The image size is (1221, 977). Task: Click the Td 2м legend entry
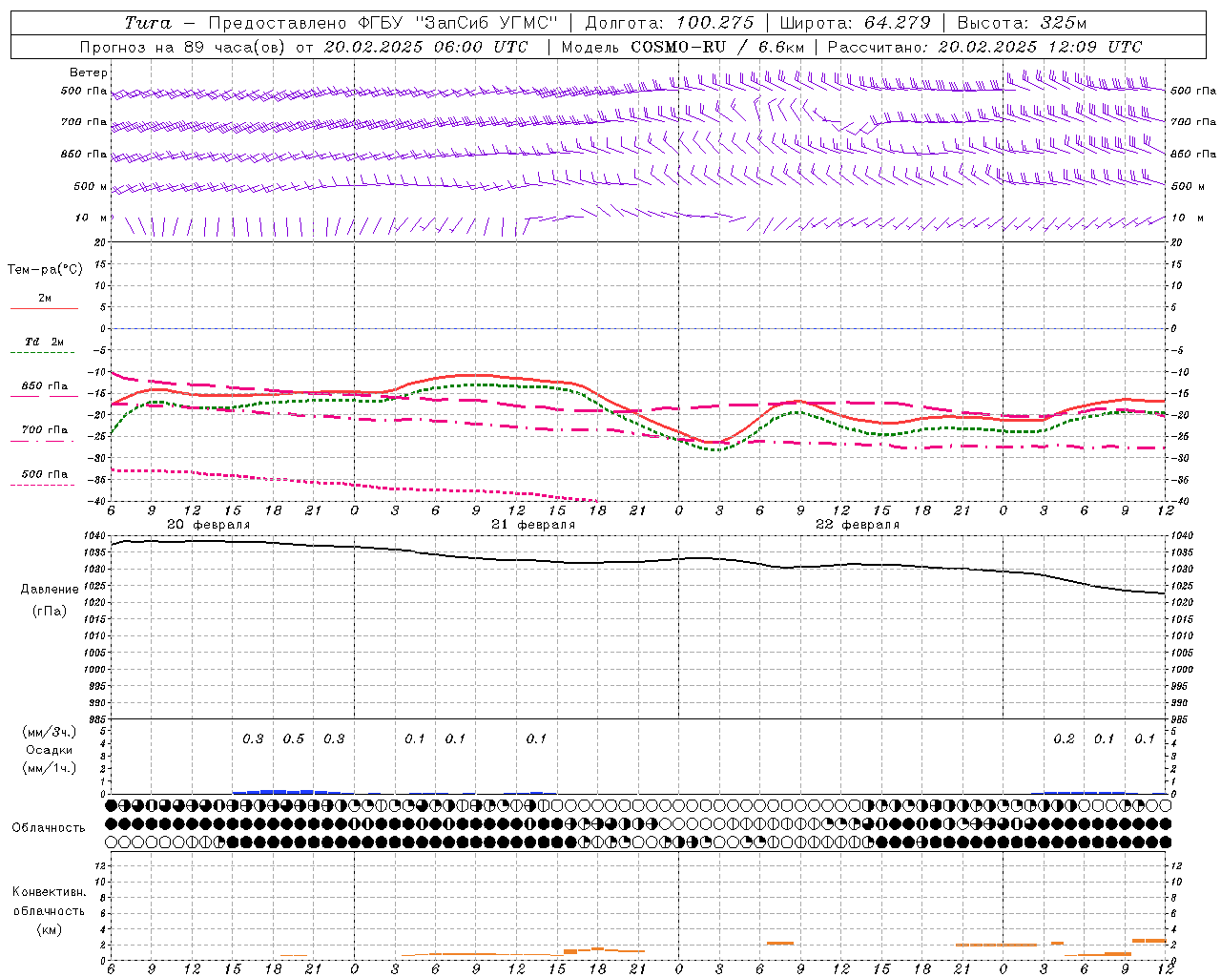[x=44, y=342]
